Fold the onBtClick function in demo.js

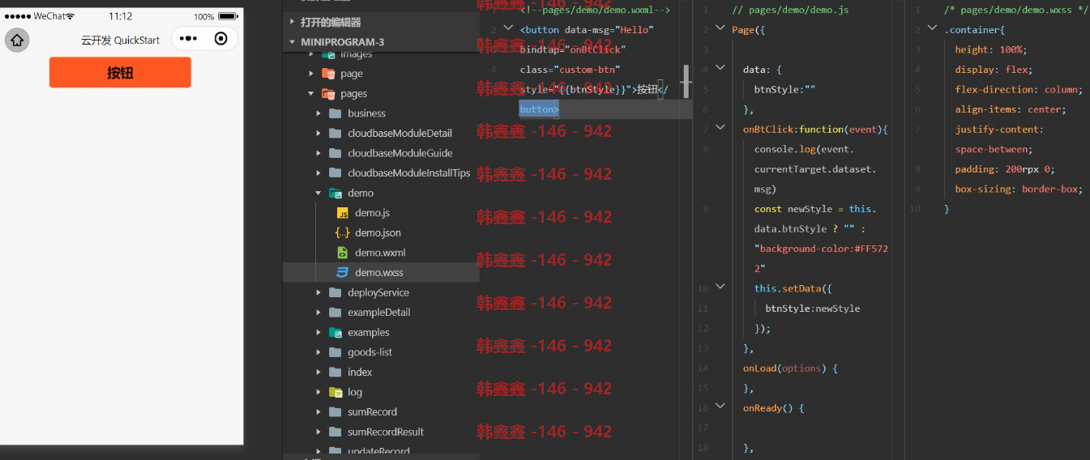coord(720,129)
